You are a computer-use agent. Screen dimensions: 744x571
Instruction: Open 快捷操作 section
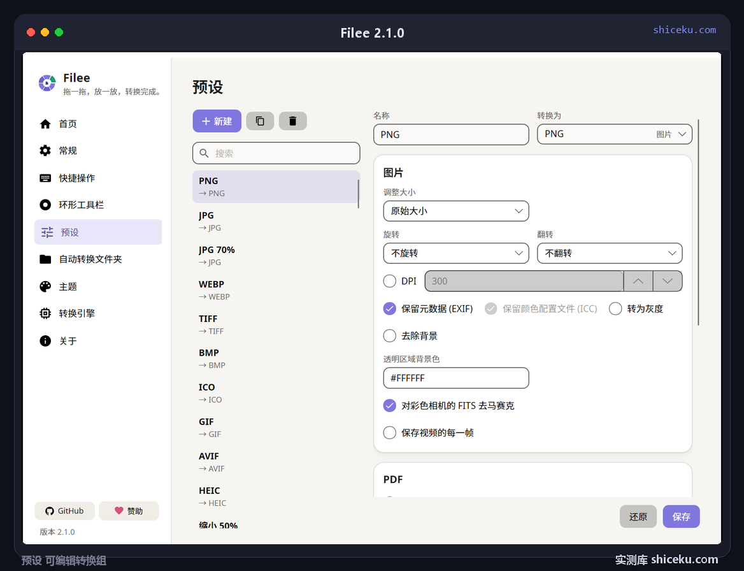tap(97, 178)
